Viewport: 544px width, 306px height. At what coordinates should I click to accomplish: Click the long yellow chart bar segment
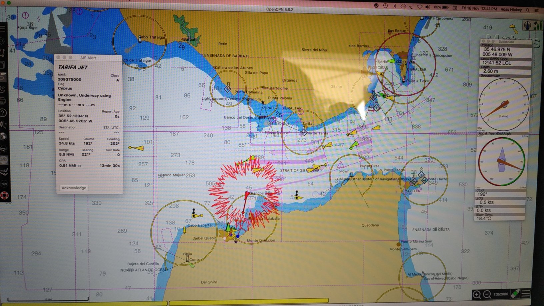(249, 302)
